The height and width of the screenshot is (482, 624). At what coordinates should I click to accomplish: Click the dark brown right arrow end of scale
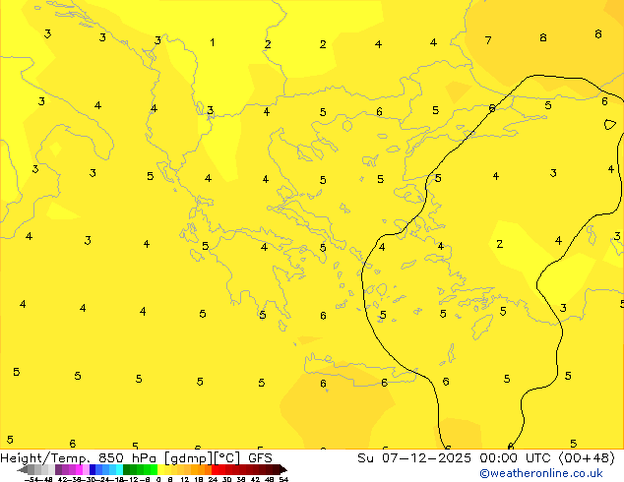283,469
